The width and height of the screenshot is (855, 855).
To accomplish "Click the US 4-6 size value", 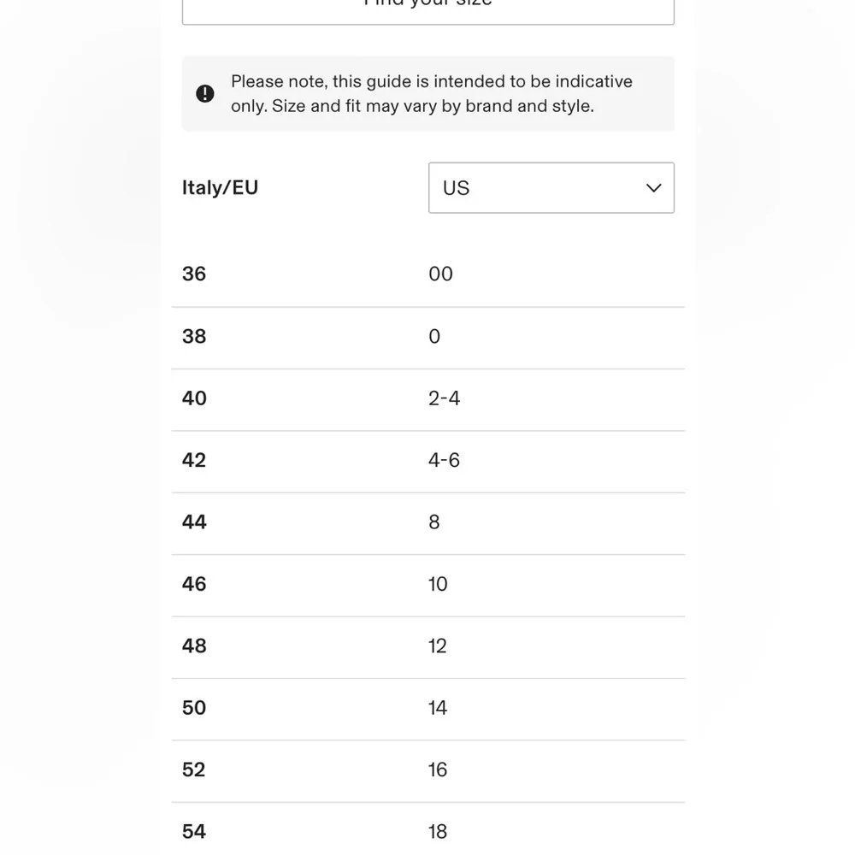I will click(444, 460).
